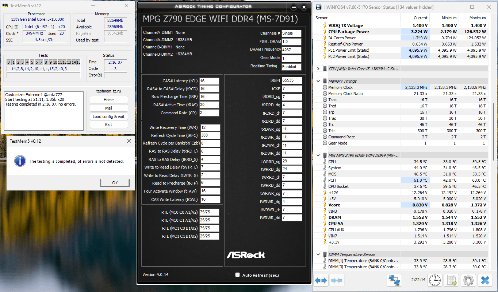This screenshot has height=292, width=498.
Task: Click the Exit button in TestMem5
Action: point(109,125)
